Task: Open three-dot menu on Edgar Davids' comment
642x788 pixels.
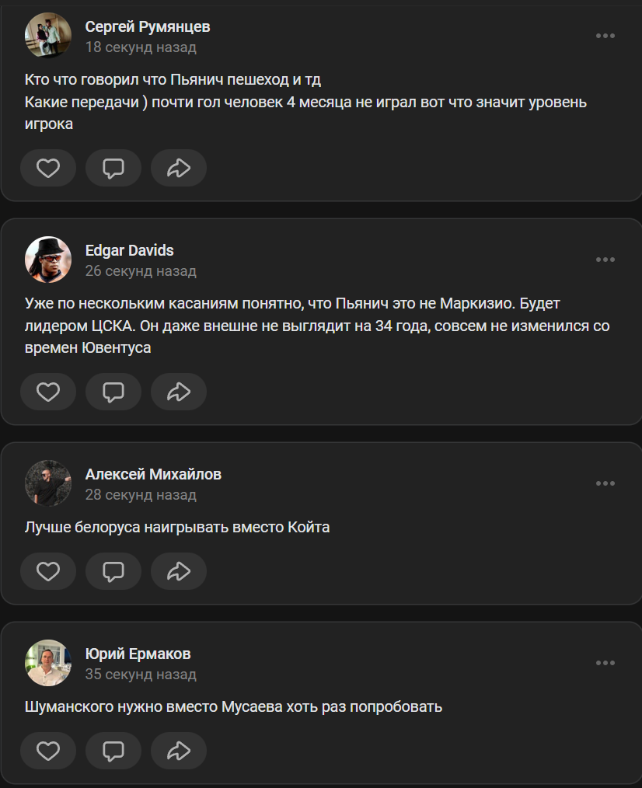Action: 605,260
